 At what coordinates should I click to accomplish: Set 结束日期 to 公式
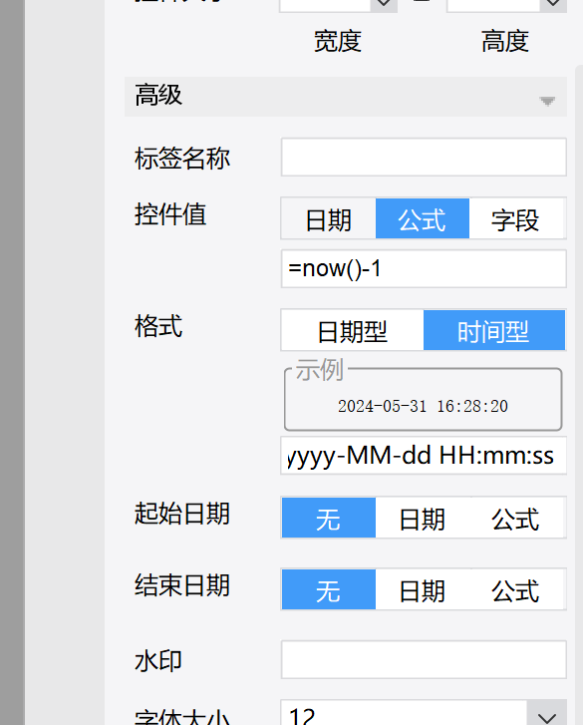pyautogui.click(x=516, y=589)
